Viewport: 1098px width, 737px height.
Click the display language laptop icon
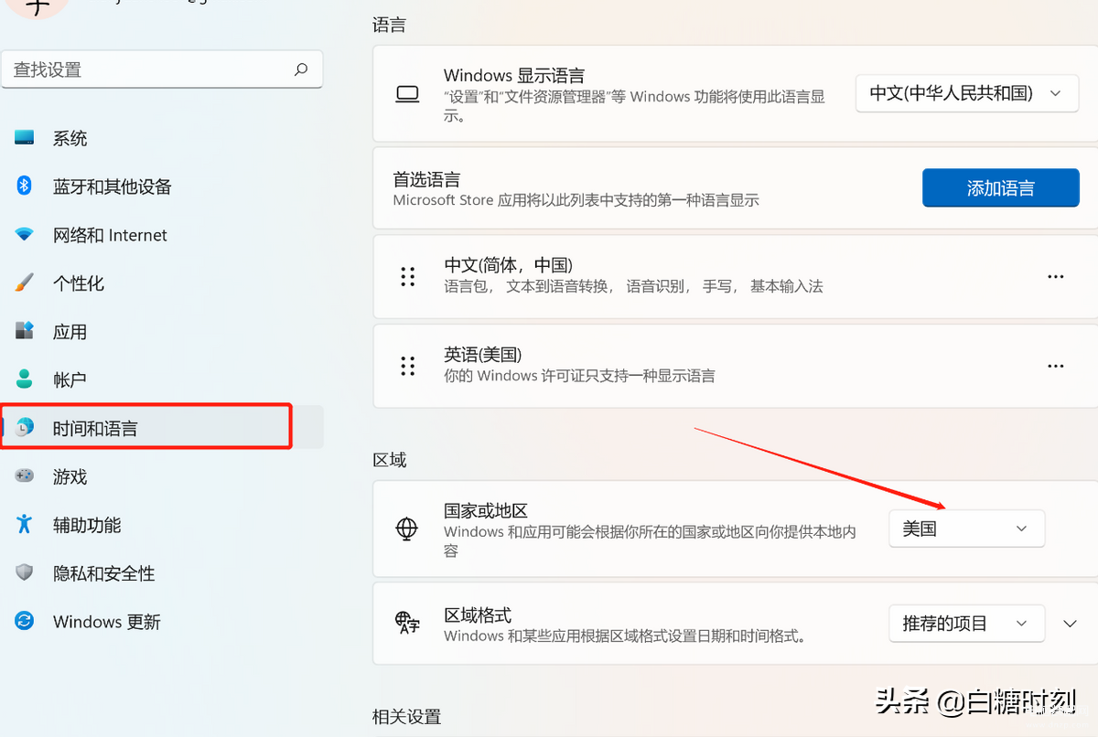click(407, 94)
